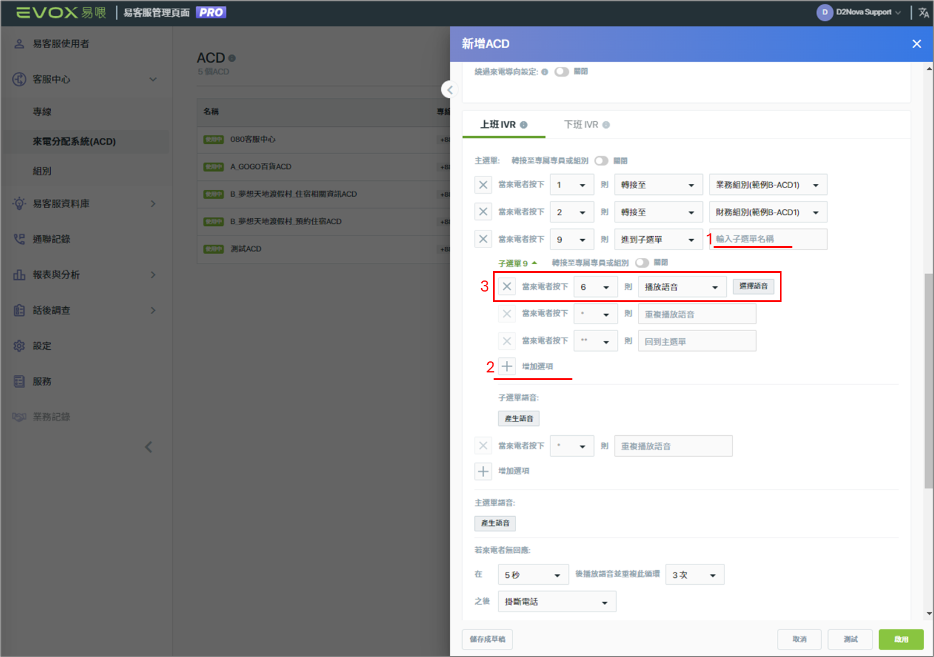Screen dimensions: 934x657
Task: Click the D2Nova Support avatar
Action: pos(825,12)
